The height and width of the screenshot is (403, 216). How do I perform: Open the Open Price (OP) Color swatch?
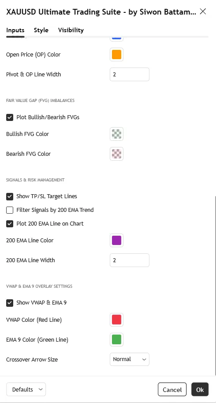coord(116,54)
